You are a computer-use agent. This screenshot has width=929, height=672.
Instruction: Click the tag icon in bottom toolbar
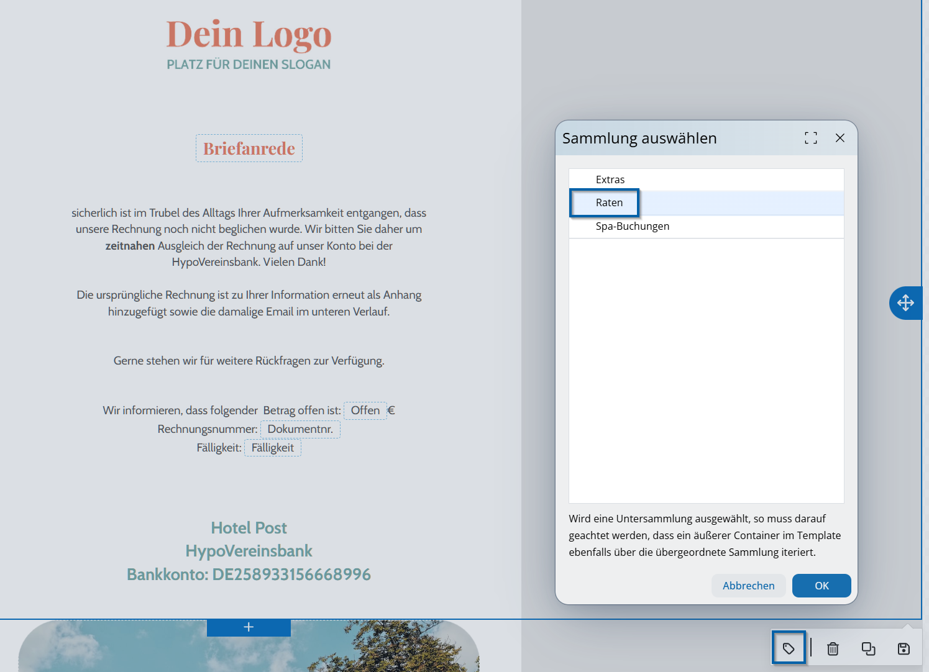(789, 648)
